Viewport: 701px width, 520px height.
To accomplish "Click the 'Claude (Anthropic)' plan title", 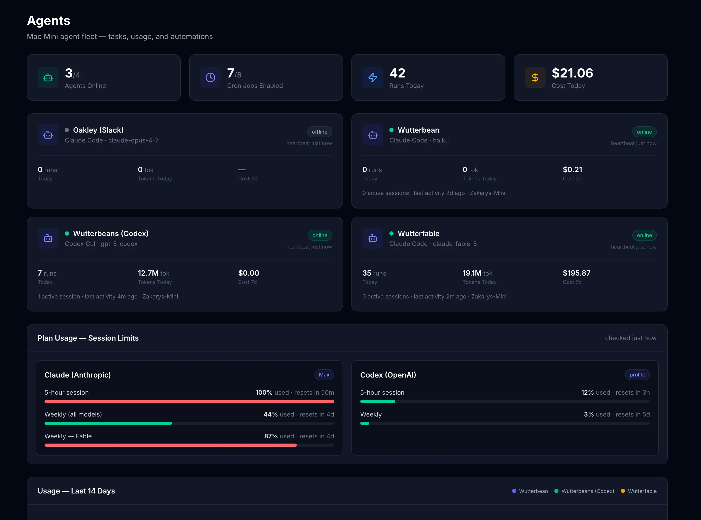I will (x=78, y=375).
